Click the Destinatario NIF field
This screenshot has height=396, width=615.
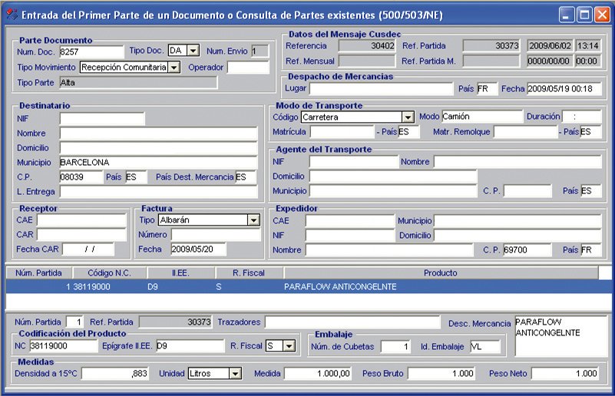pos(102,119)
